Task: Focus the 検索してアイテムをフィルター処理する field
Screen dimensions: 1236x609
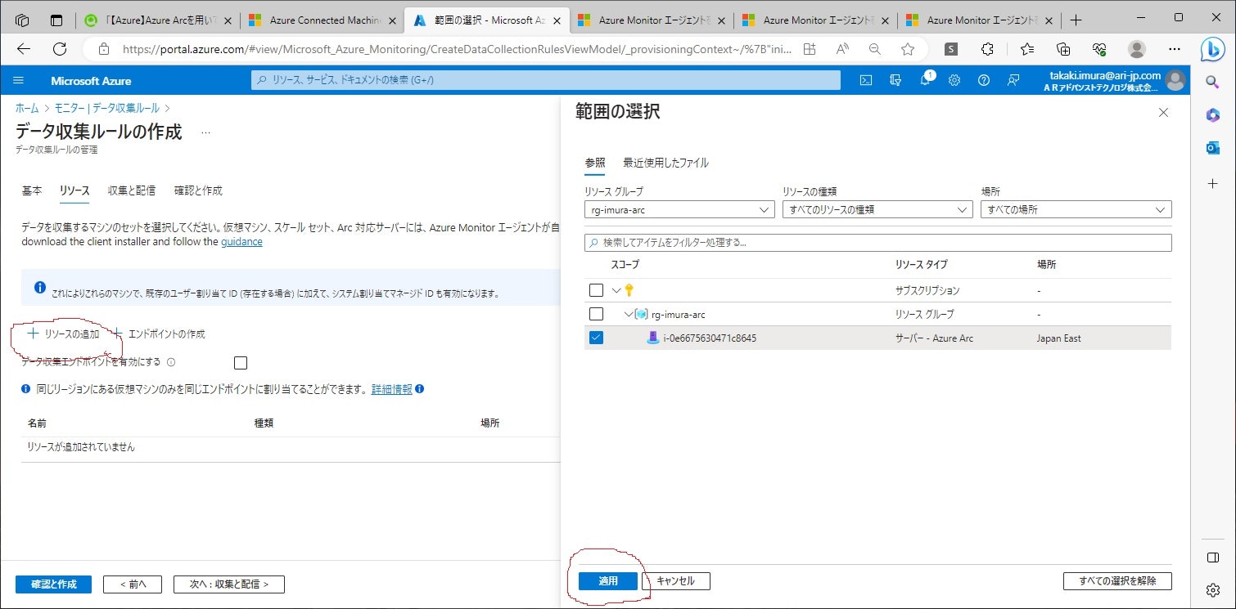Action: coord(878,243)
